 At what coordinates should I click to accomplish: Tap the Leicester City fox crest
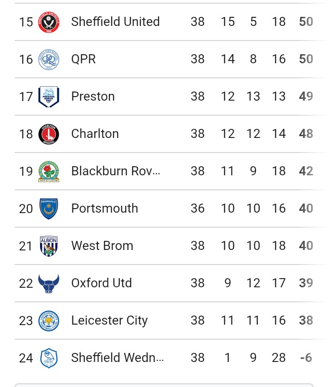pos(49,321)
